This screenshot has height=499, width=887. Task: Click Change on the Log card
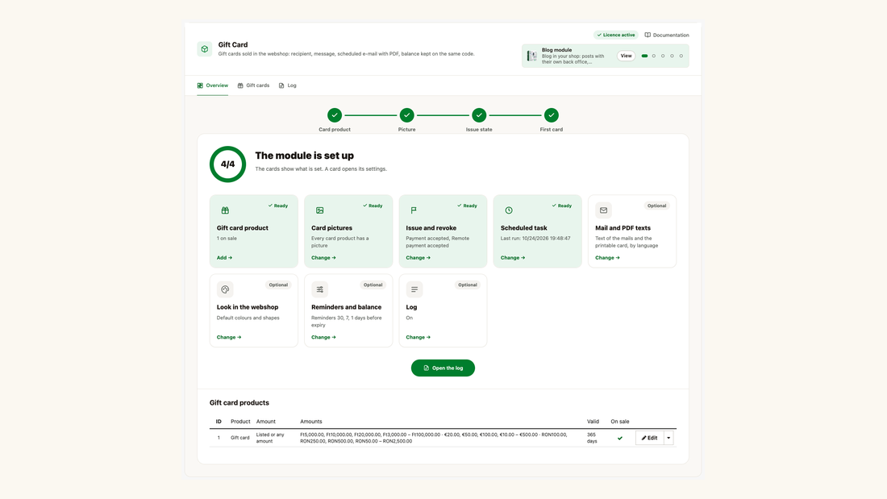tap(418, 337)
